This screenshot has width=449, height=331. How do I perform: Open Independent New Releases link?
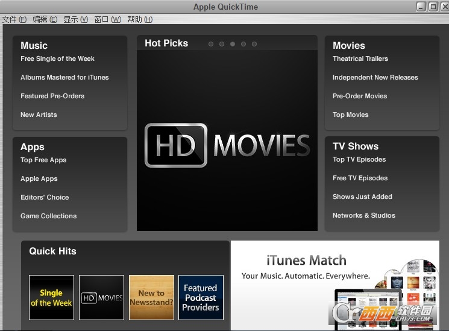point(375,77)
